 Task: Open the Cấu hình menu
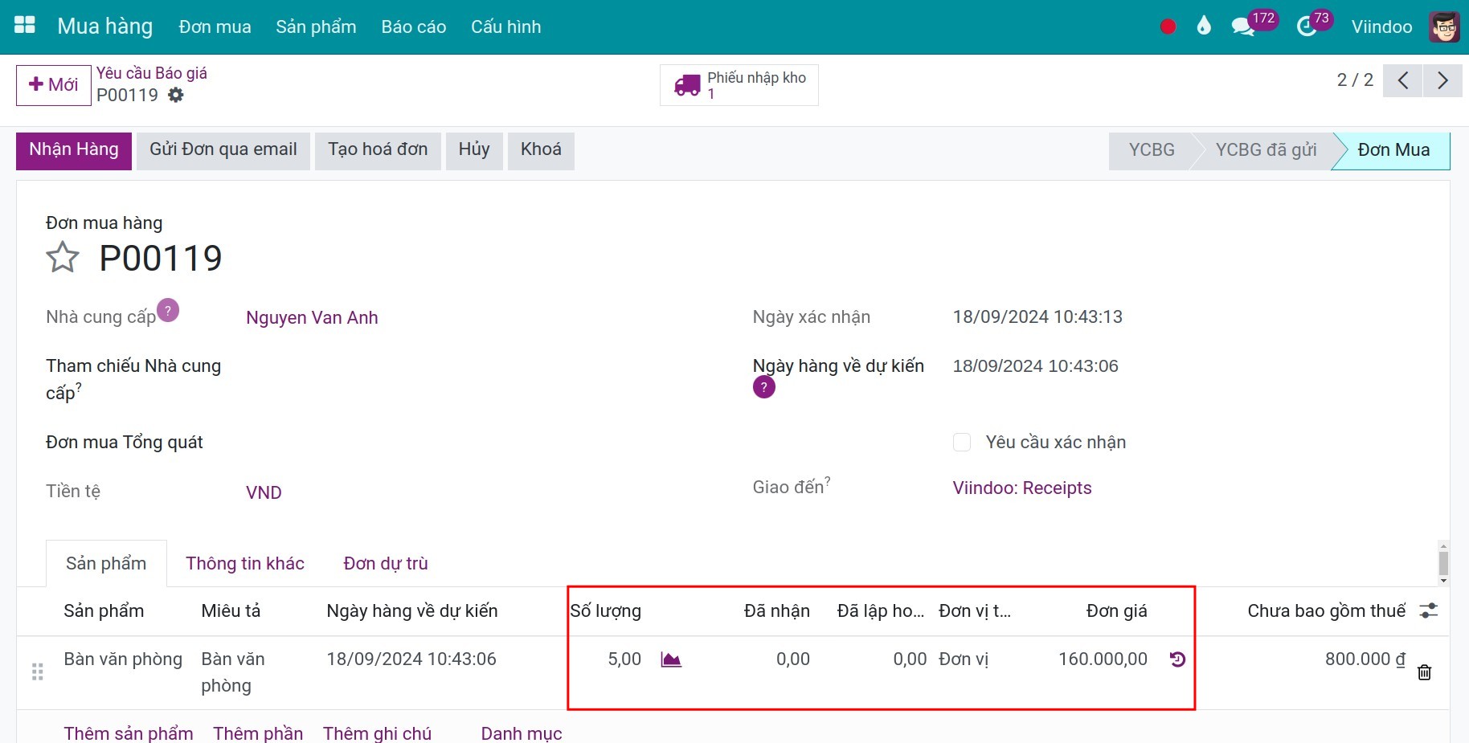[x=505, y=27]
